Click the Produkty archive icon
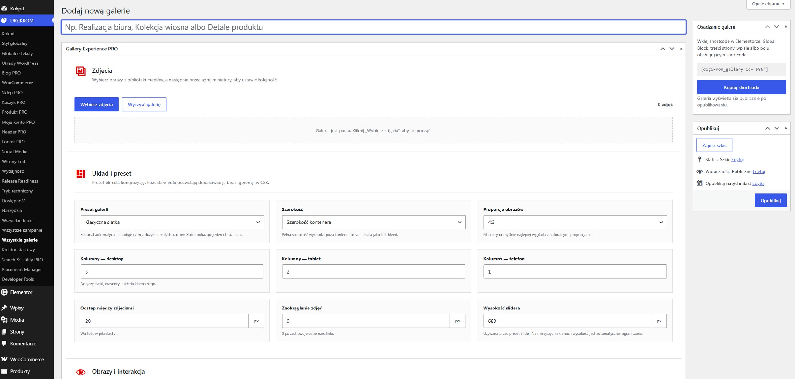The width and height of the screenshot is (795, 379). click(4, 371)
